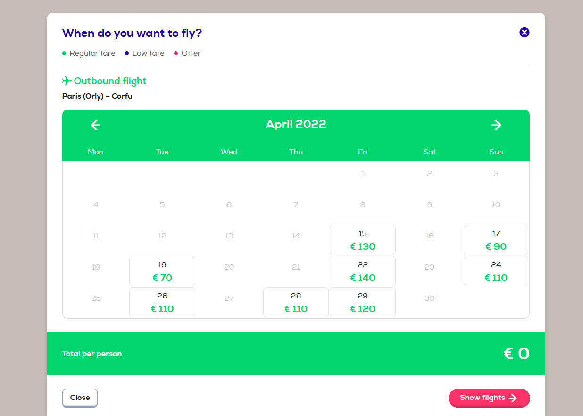Close the dialog with X icon
Viewport: 583px width, 416px height.
[x=525, y=32]
